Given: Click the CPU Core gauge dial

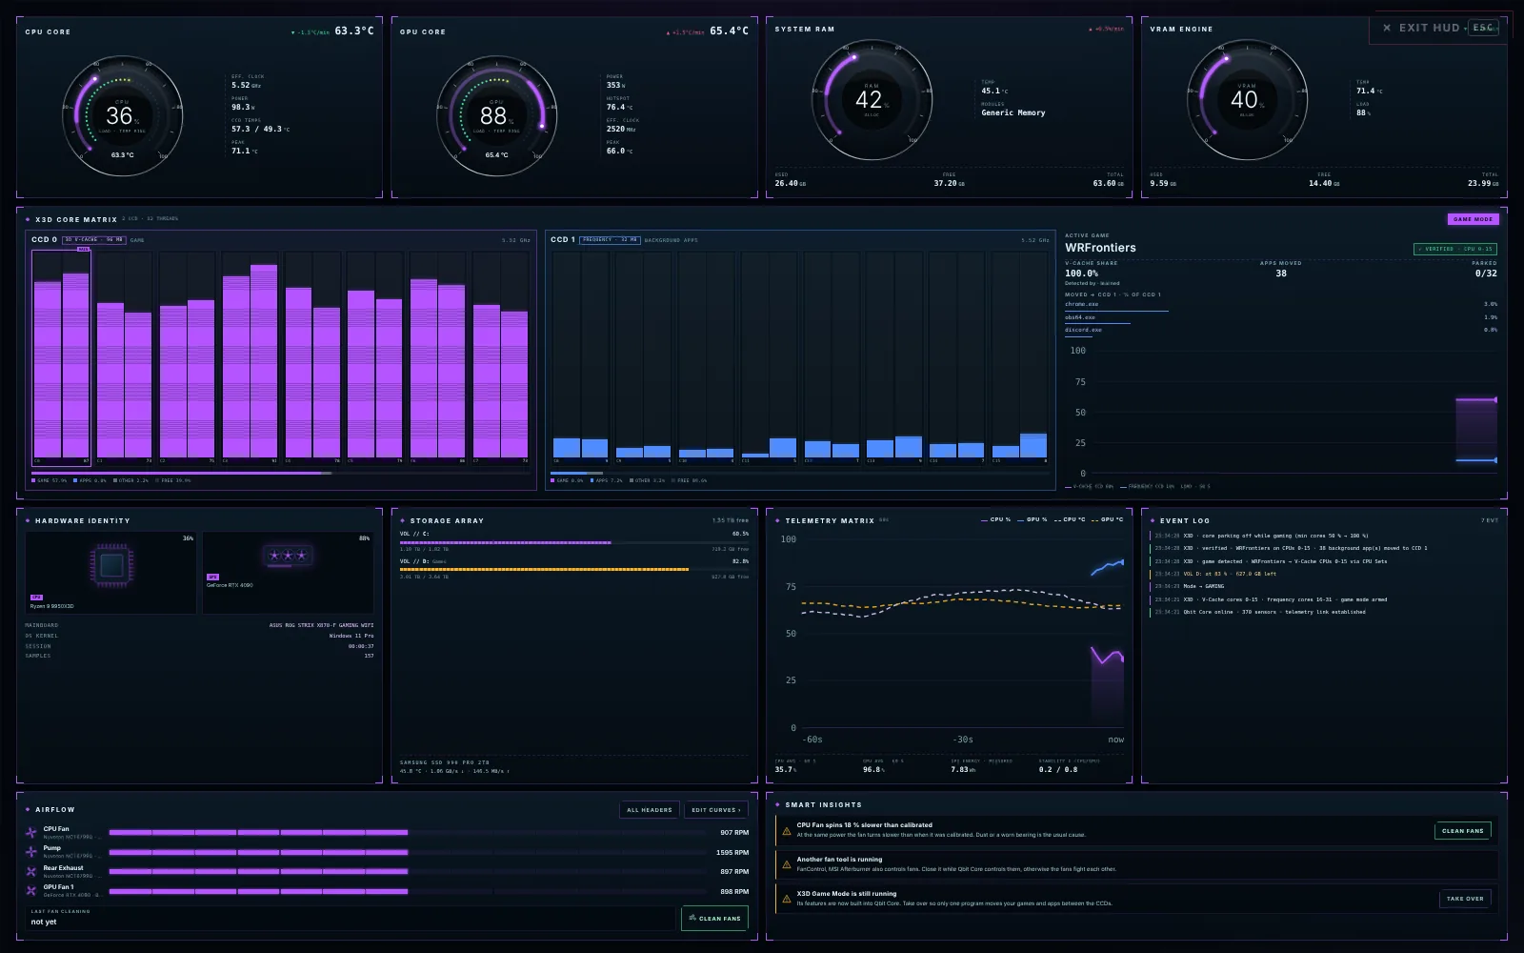Looking at the screenshot, I should (122, 115).
